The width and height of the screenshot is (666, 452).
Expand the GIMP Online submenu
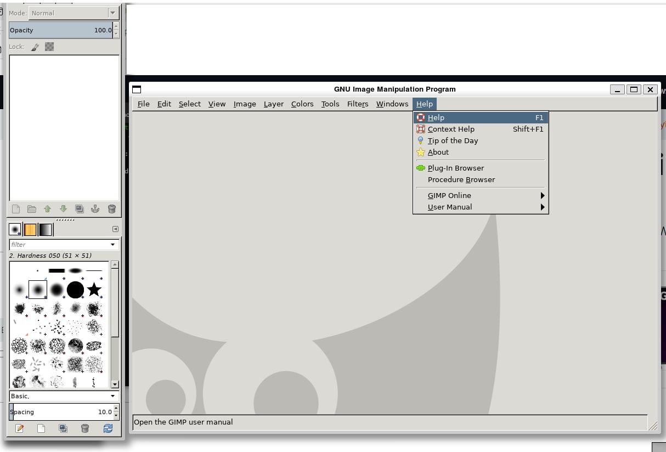(481, 195)
